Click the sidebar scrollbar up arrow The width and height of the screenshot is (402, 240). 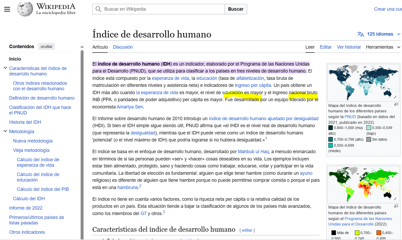click(82, 47)
